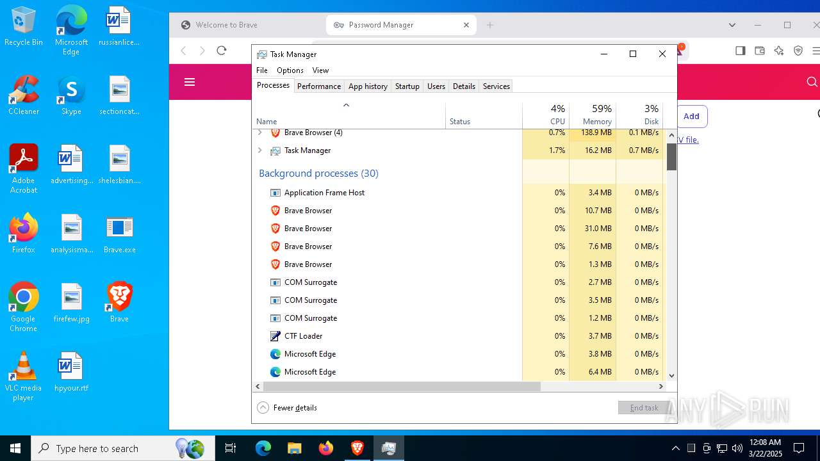Switch to the Services tab
The height and width of the screenshot is (461, 820).
[496, 86]
